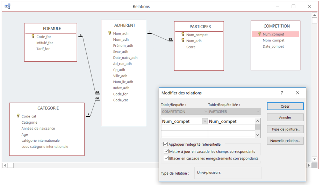Select Code_for field in FORMULE table
The image size is (323, 185).
(44, 37)
